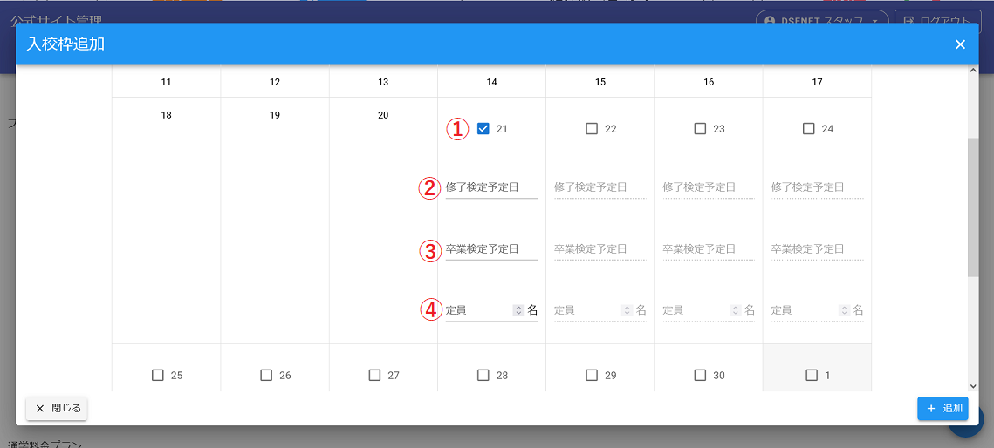Check the checkbox for day 1
This screenshot has height=448, width=994.
point(812,376)
